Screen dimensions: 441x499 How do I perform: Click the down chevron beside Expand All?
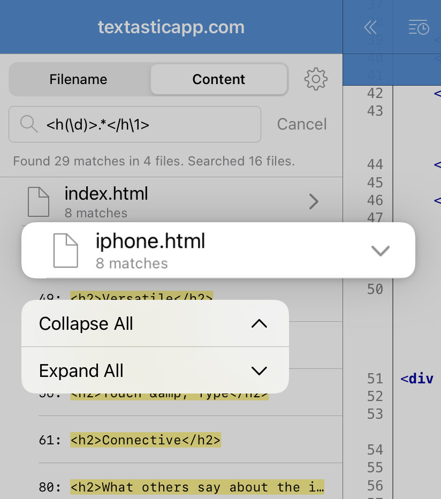click(x=259, y=371)
